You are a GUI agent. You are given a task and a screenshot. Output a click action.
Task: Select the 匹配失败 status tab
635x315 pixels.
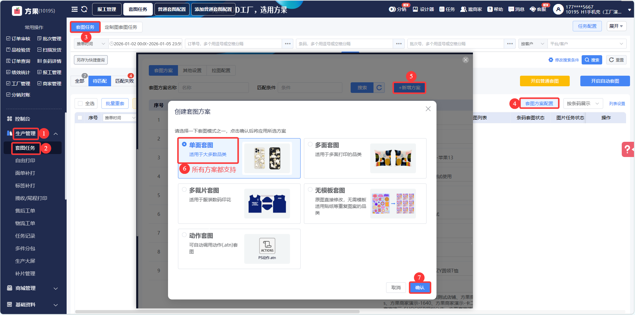pos(125,81)
